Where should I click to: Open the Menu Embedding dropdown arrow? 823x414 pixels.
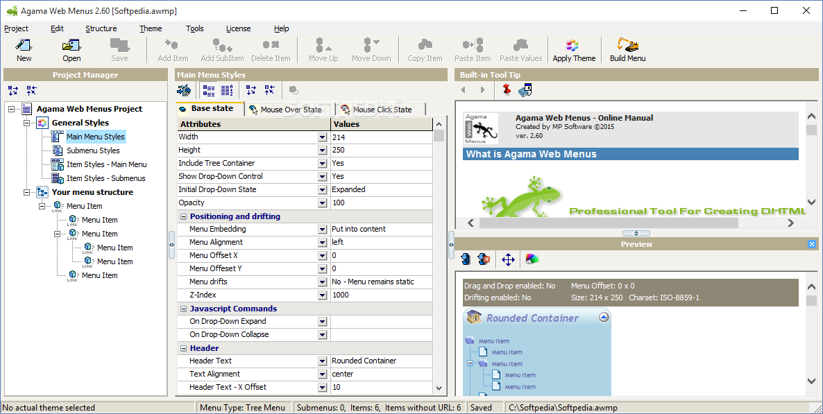[x=322, y=230]
